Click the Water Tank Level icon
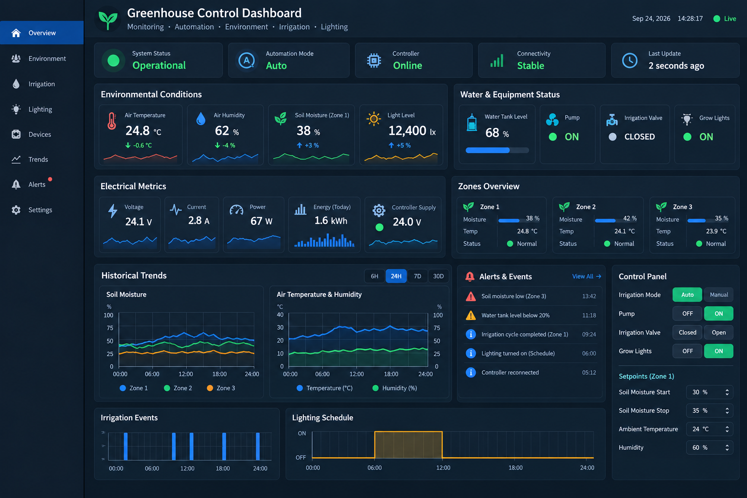 [x=472, y=122]
